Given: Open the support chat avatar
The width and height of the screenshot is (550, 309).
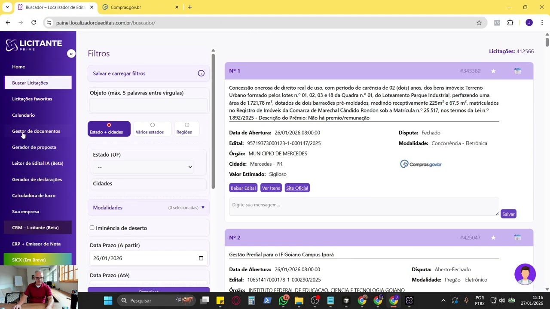Looking at the screenshot, I should pos(525,274).
